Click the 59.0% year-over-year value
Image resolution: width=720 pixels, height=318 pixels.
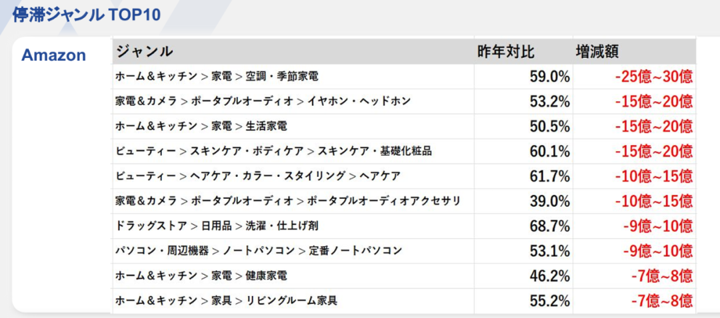coord(549,77)
